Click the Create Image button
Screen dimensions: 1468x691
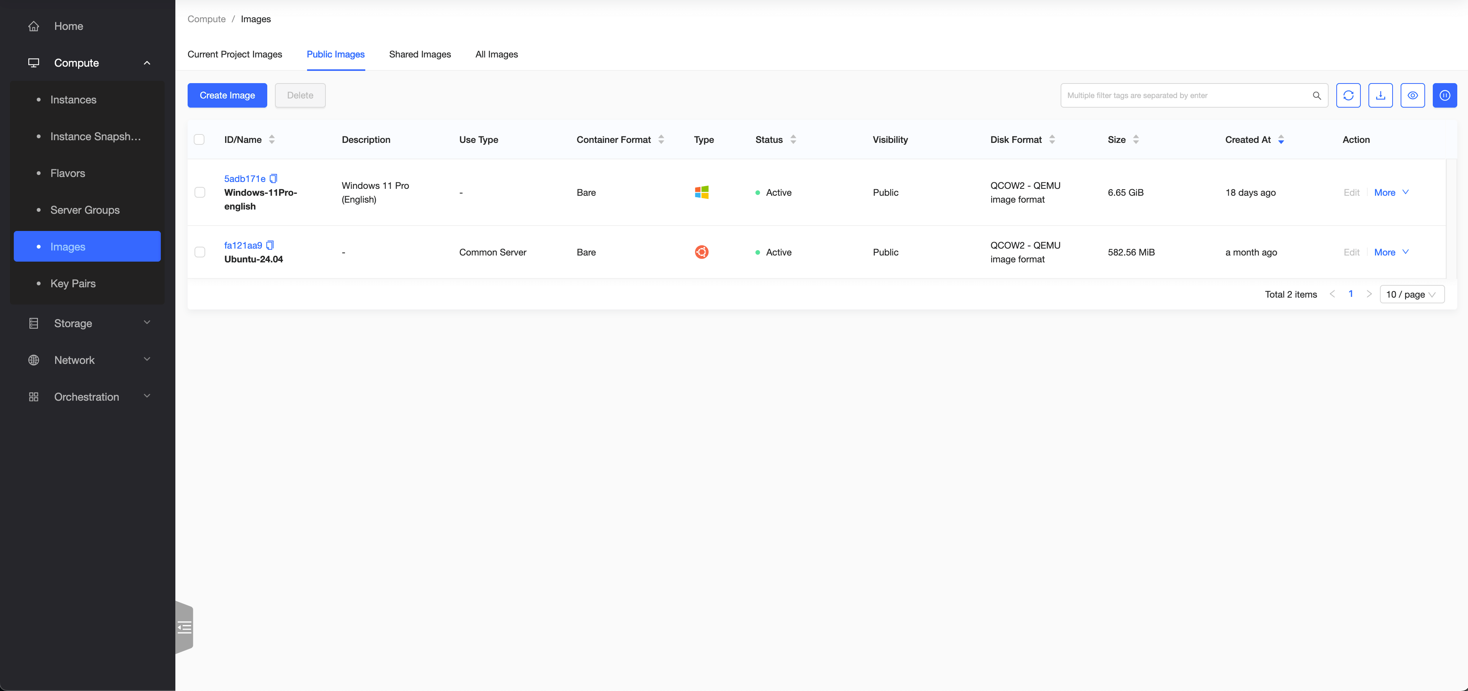pos(227,95)
